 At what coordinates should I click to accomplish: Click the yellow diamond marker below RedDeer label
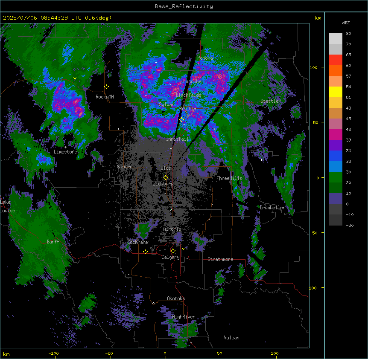point(182,120)
